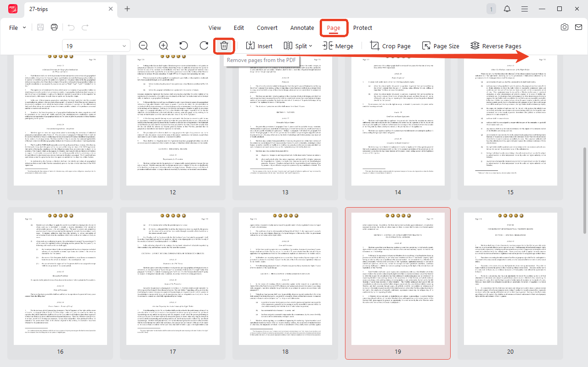Open the File menu
The image size is (588, 367).
(x=17, y=28)
